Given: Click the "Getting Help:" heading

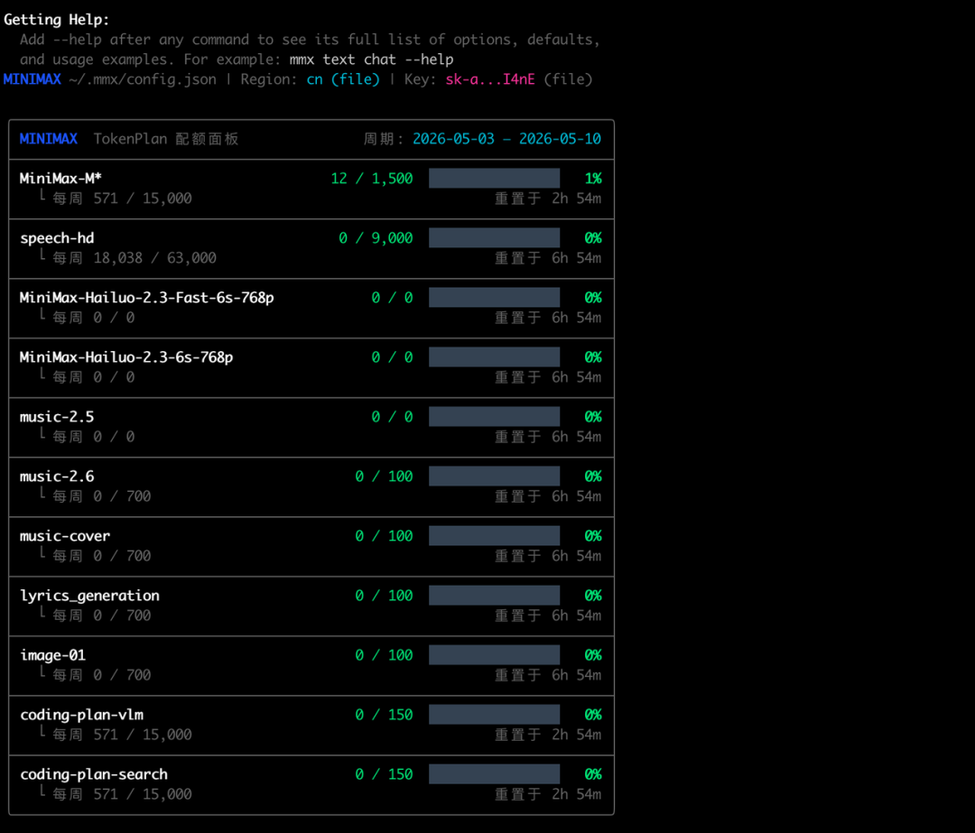Looking at the screenshot, I should click(57, 20).
